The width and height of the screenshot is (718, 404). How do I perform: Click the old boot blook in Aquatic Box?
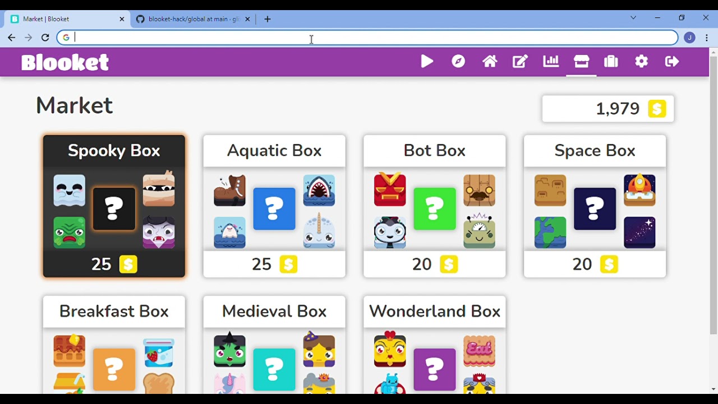coord(229,190)
